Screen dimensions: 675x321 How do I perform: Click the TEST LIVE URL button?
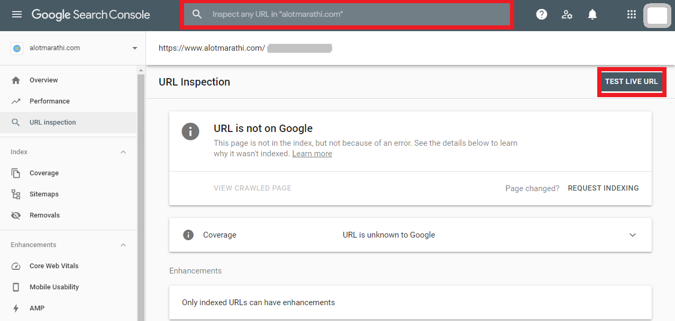[632, 82]
